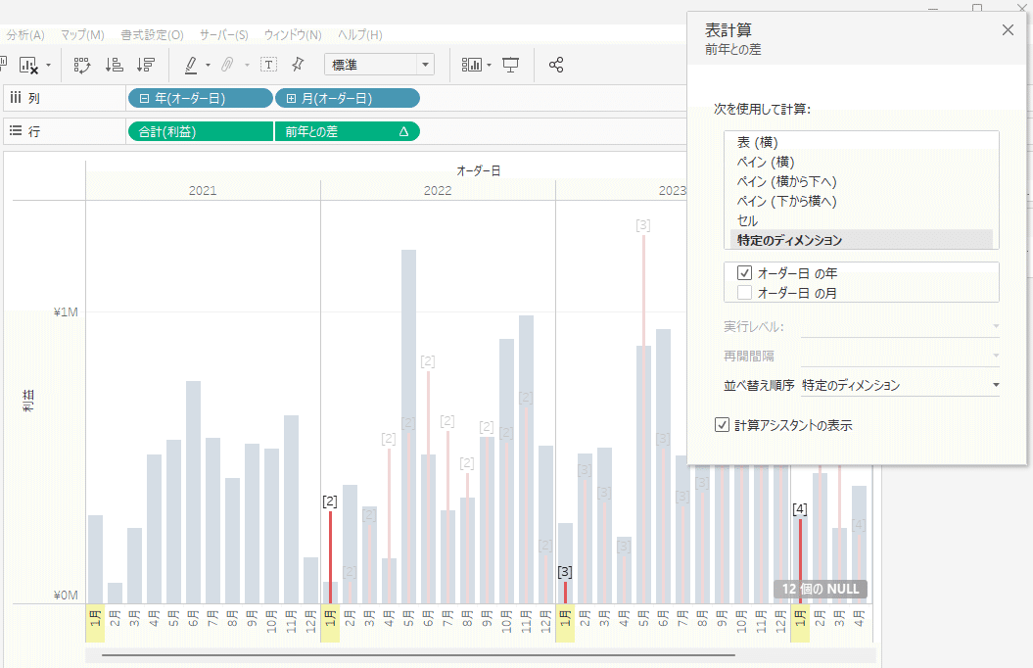Click the share workbook icon
1033x668 pixels.
[556, 65]
